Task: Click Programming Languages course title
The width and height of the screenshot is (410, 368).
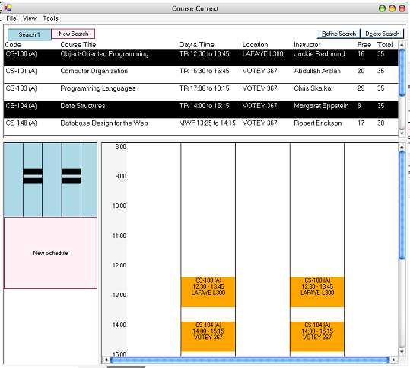Action: point(98,88)
